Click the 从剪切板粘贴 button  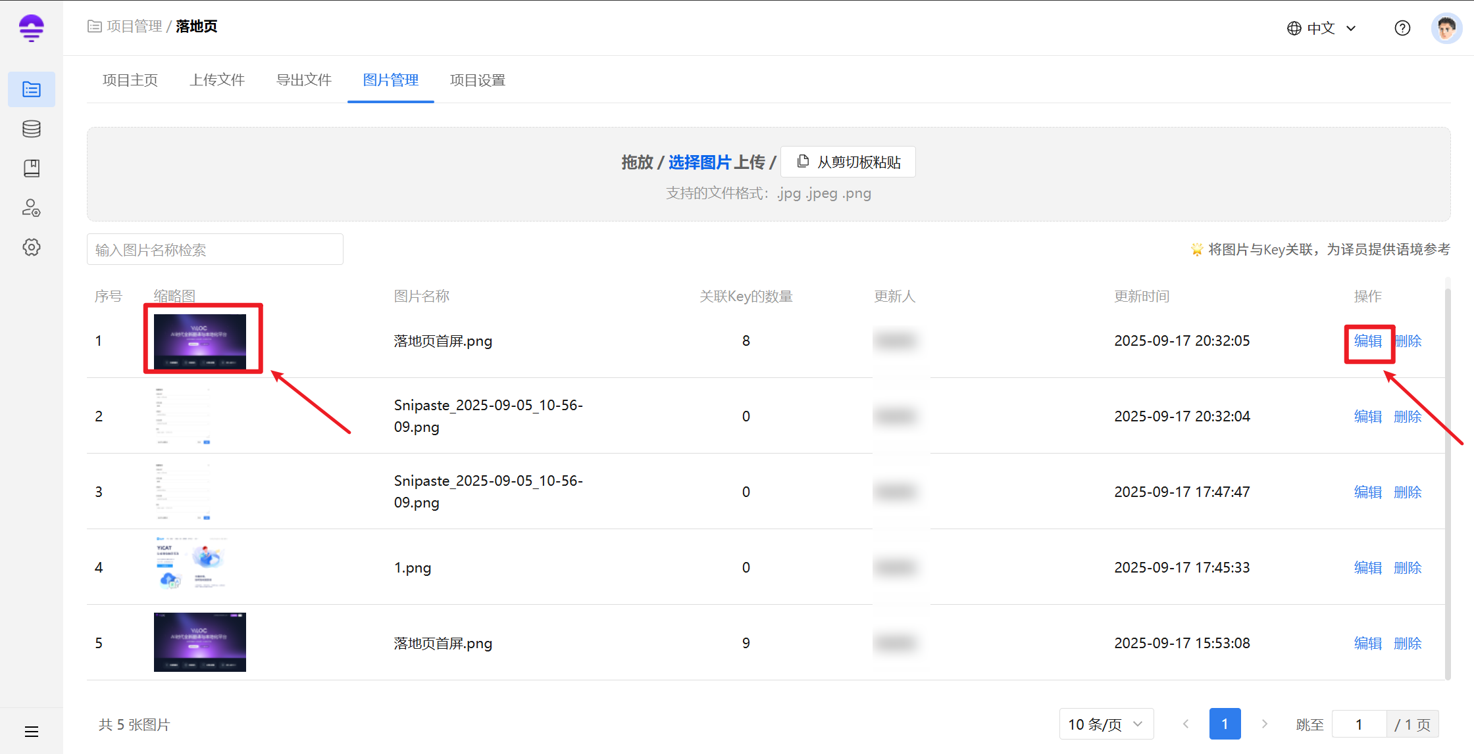pos(848,162)
